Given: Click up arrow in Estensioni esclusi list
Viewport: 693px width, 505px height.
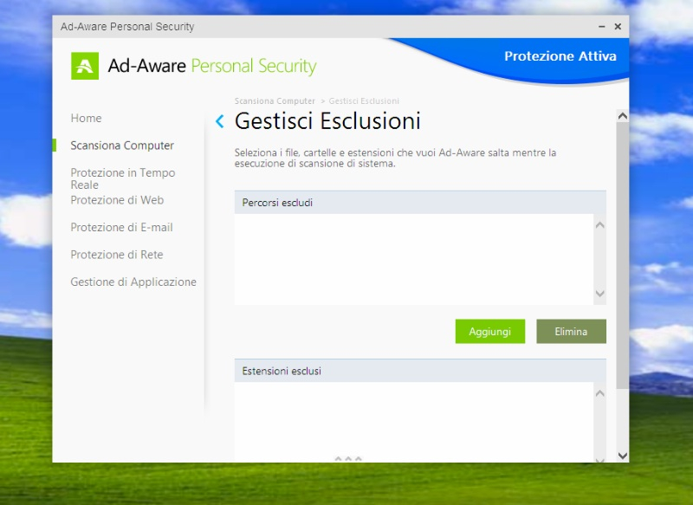Looking at the screenshot, I should point(599,394).
